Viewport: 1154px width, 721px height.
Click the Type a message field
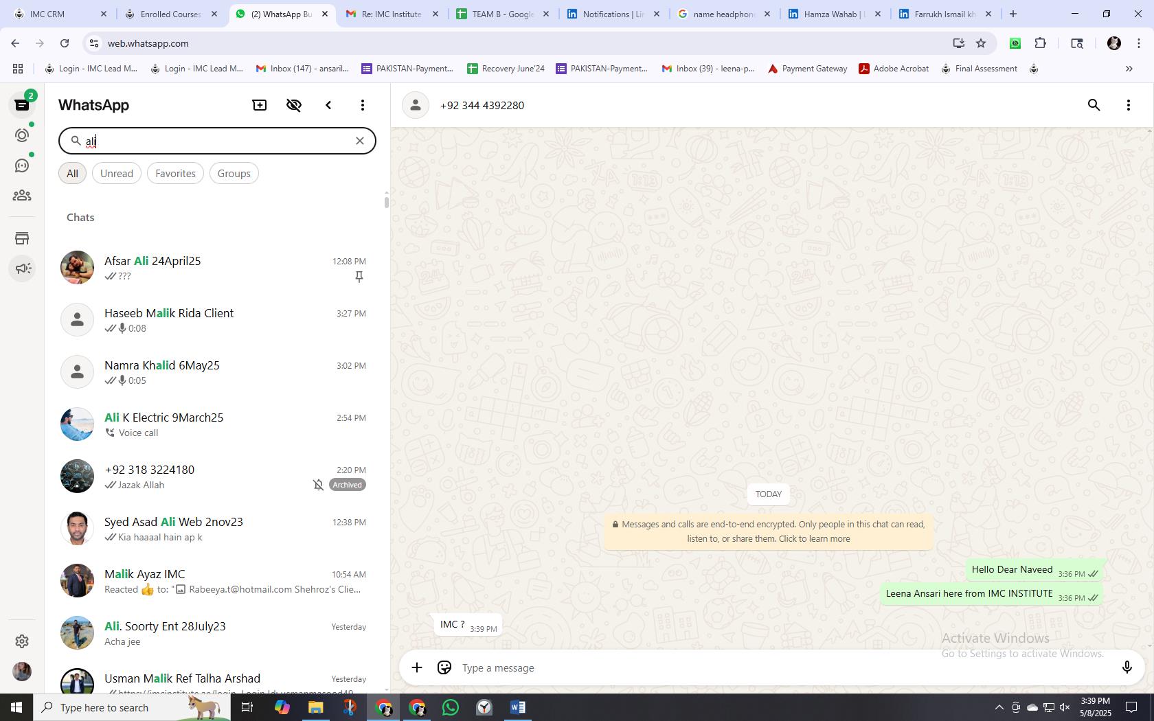(x=783, y=667)
